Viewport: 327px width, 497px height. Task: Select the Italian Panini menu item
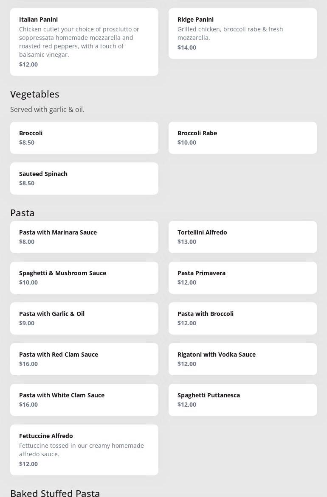(x=84, y=42)
